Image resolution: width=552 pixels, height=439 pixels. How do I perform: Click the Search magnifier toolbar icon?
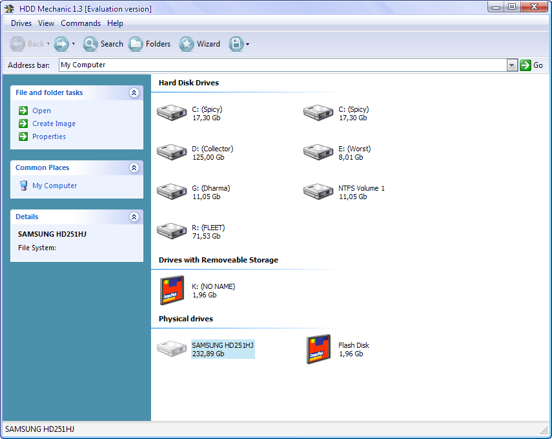[90, 44]
